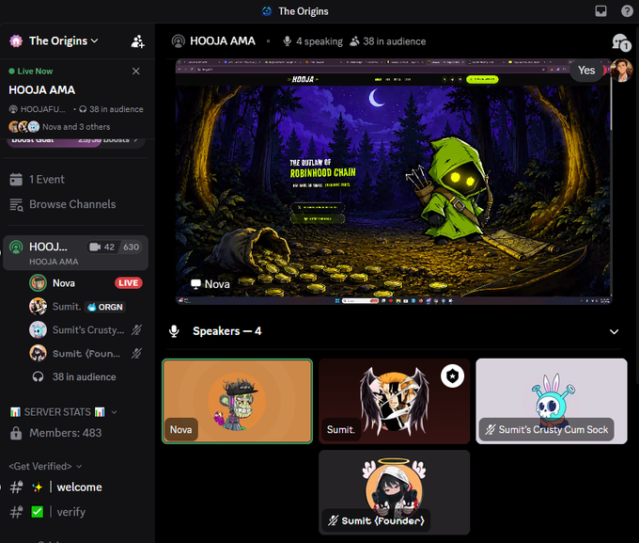The image size is (639, 543).
Task: Open the Discord inbox icon
Action: [x=600, y=11]
